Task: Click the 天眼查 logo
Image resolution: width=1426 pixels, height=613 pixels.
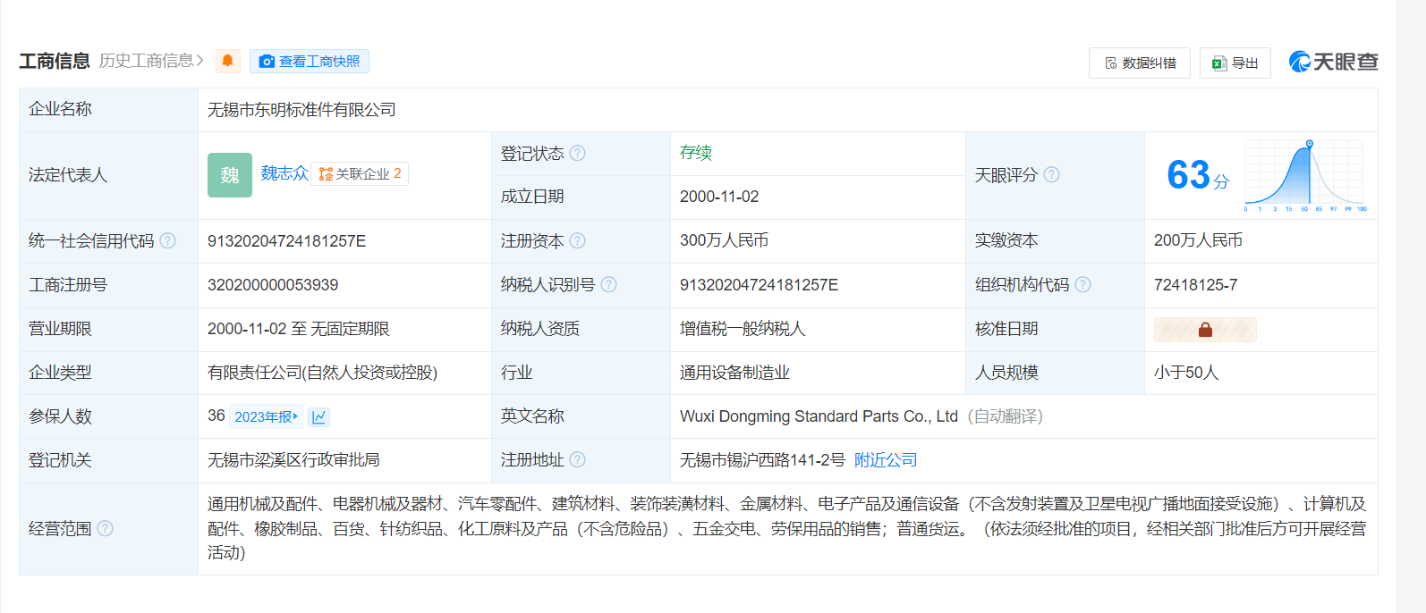Action: click(x=1333, y=62)
